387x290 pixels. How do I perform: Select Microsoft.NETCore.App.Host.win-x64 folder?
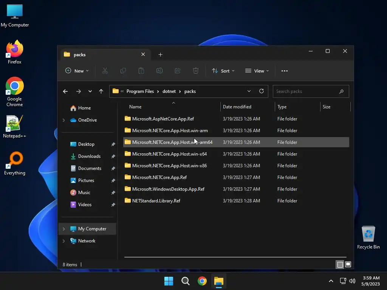coord(236,154)
